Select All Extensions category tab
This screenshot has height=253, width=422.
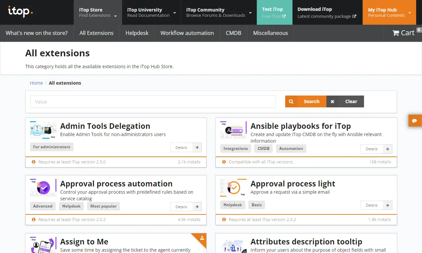tap(96, 33)
